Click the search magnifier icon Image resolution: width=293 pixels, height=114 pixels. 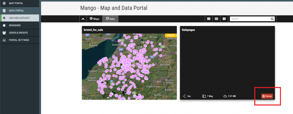pyautogui.click(x=272, y=19)
